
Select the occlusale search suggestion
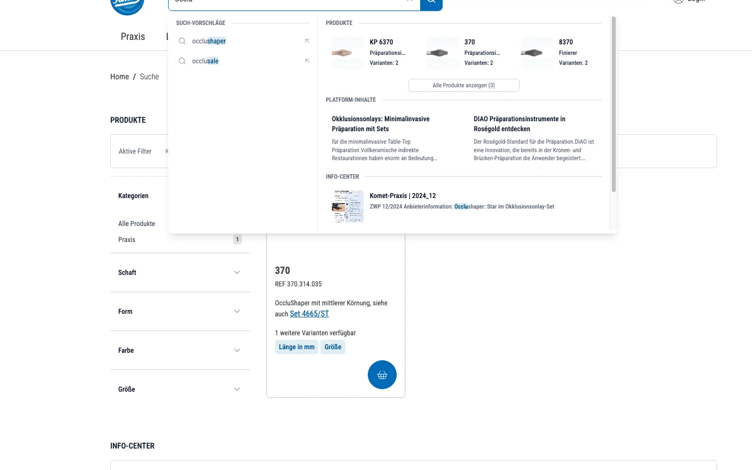[x=205, y=61]
